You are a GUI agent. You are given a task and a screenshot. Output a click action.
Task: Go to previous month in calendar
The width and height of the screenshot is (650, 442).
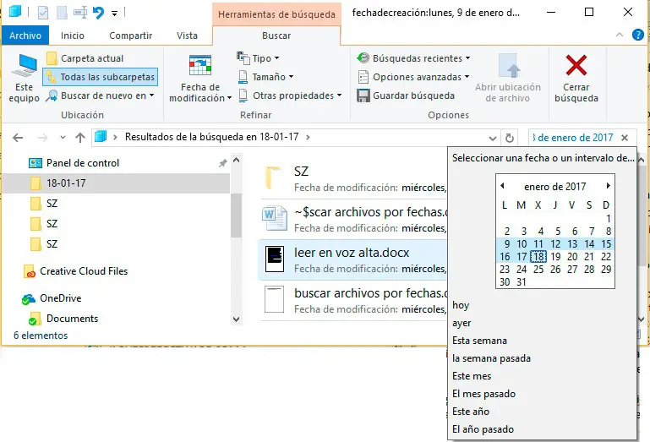(x=502, y=186)
